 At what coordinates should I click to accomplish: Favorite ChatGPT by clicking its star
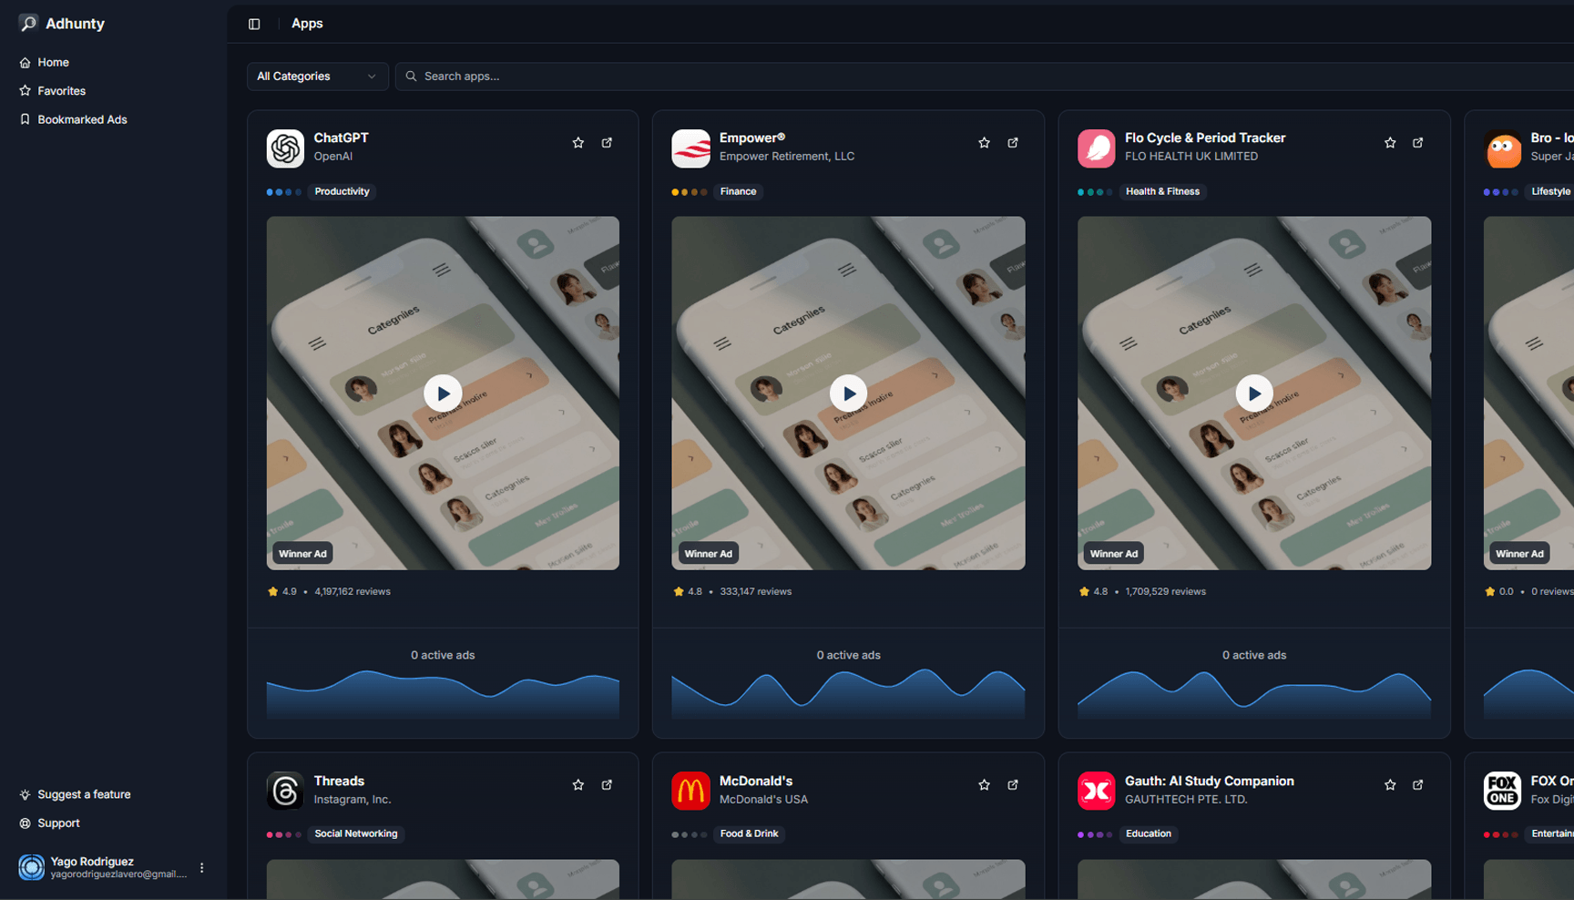577,143
